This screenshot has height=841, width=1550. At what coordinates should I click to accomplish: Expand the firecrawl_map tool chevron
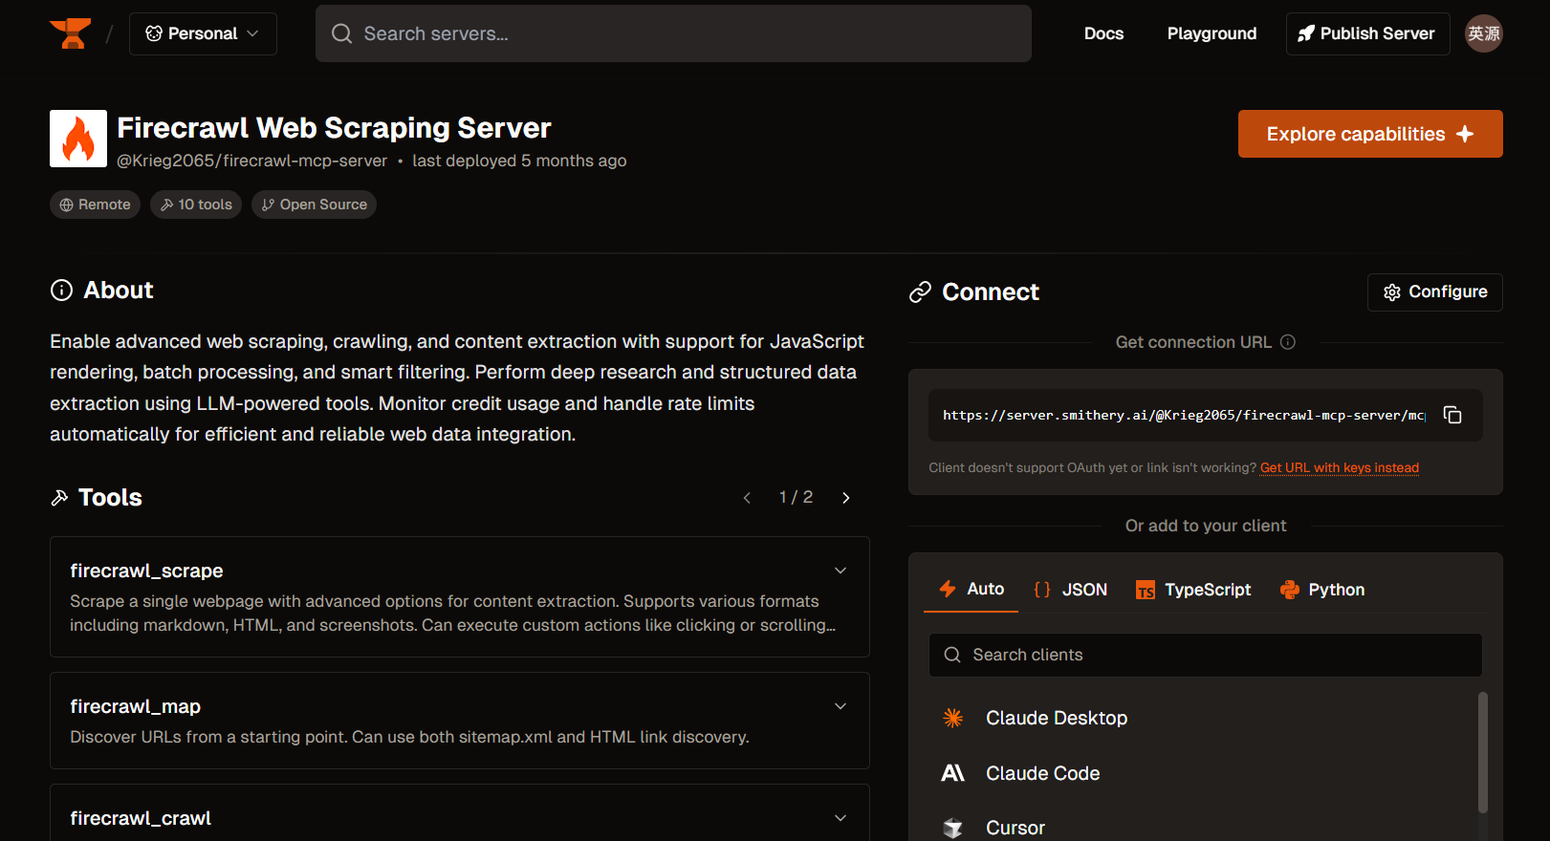pyautogui.click(x=840, y=706)
